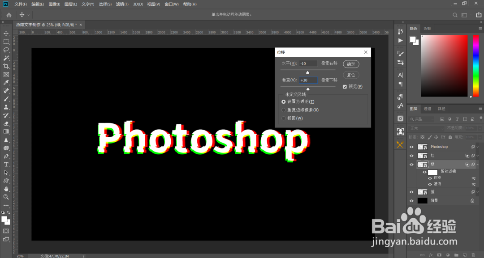Open the 滤镜(T) menu

pos(122,4)
